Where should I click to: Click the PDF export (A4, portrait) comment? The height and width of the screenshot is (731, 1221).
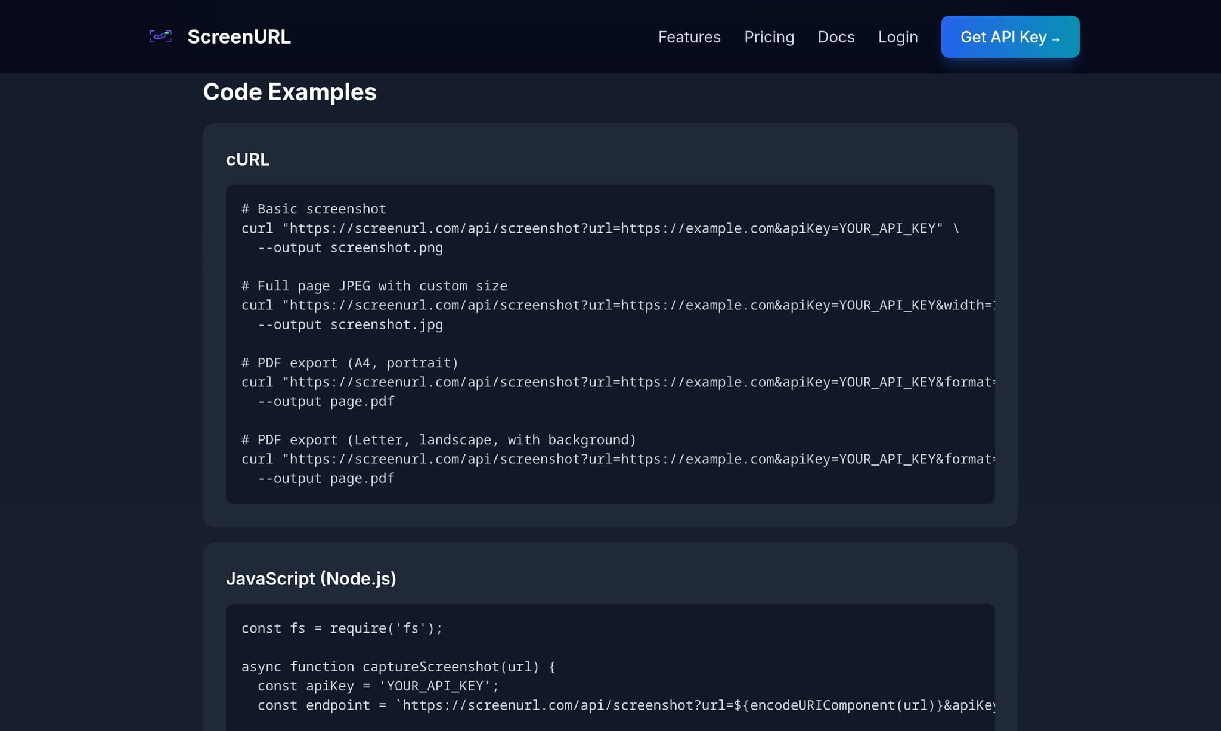(x=349, y=363)
